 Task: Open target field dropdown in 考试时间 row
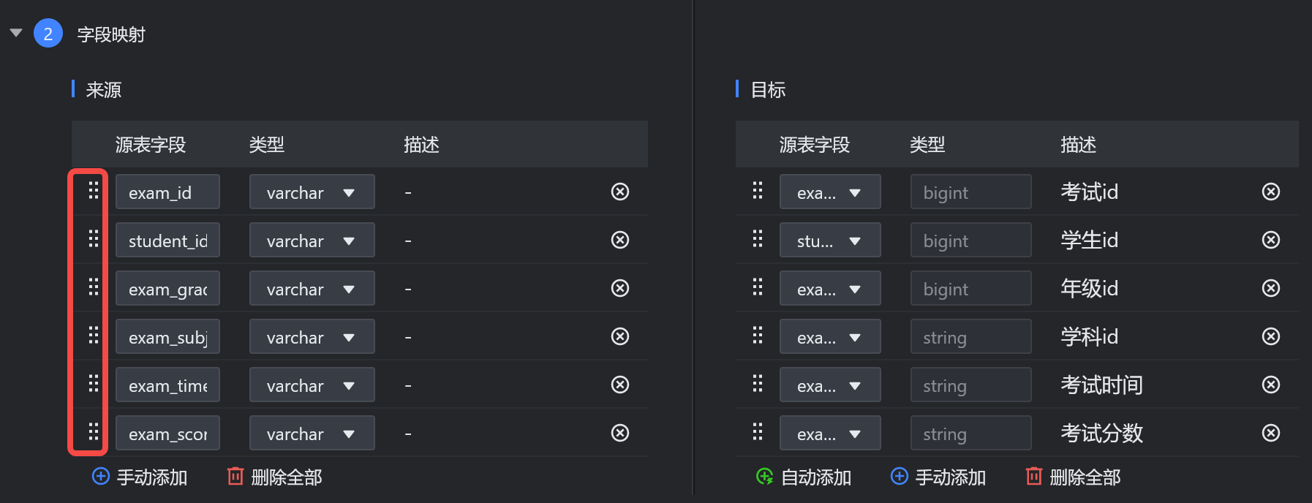(x=830, y=385)
